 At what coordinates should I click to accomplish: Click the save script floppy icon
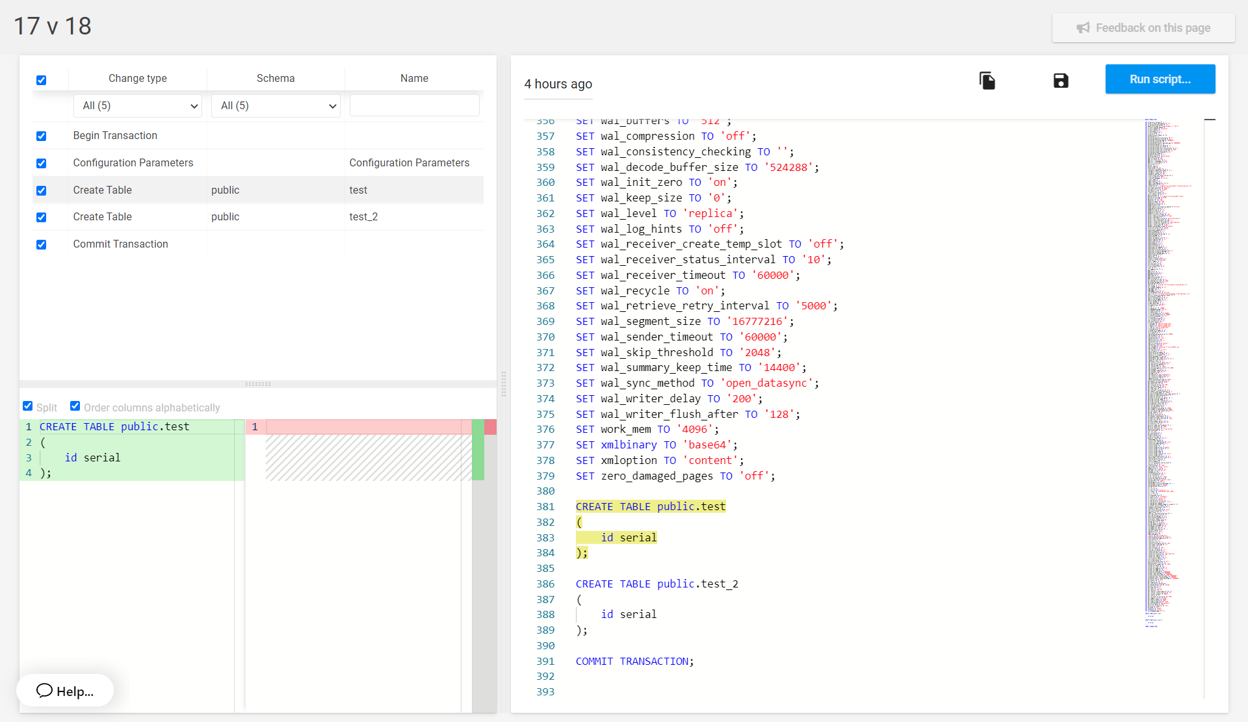[1061, 81]
